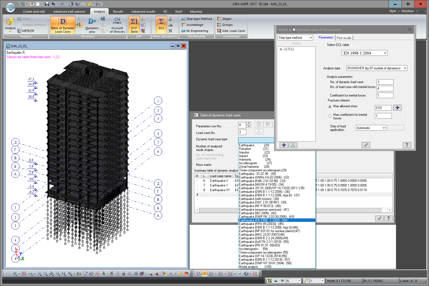Click the No. of dynamic load case field

(x=385, y=82)
